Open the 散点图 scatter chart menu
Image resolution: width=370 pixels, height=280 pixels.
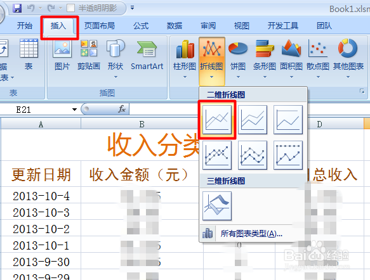click(318, 59)
